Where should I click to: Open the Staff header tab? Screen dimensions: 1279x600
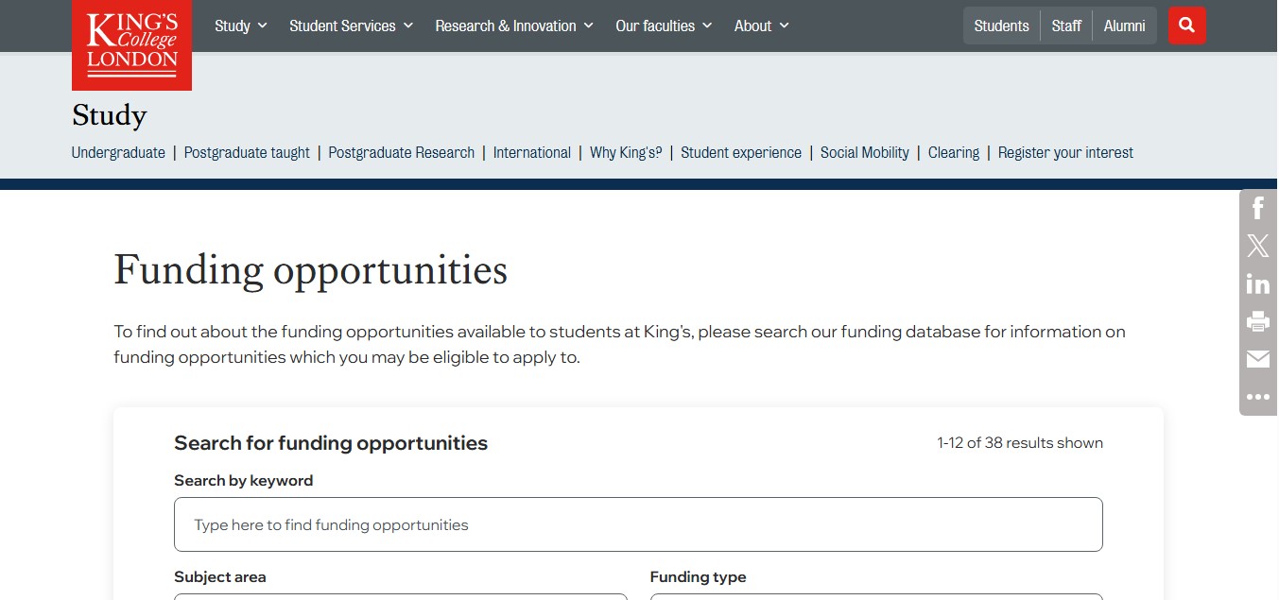tap(1066, 26)
